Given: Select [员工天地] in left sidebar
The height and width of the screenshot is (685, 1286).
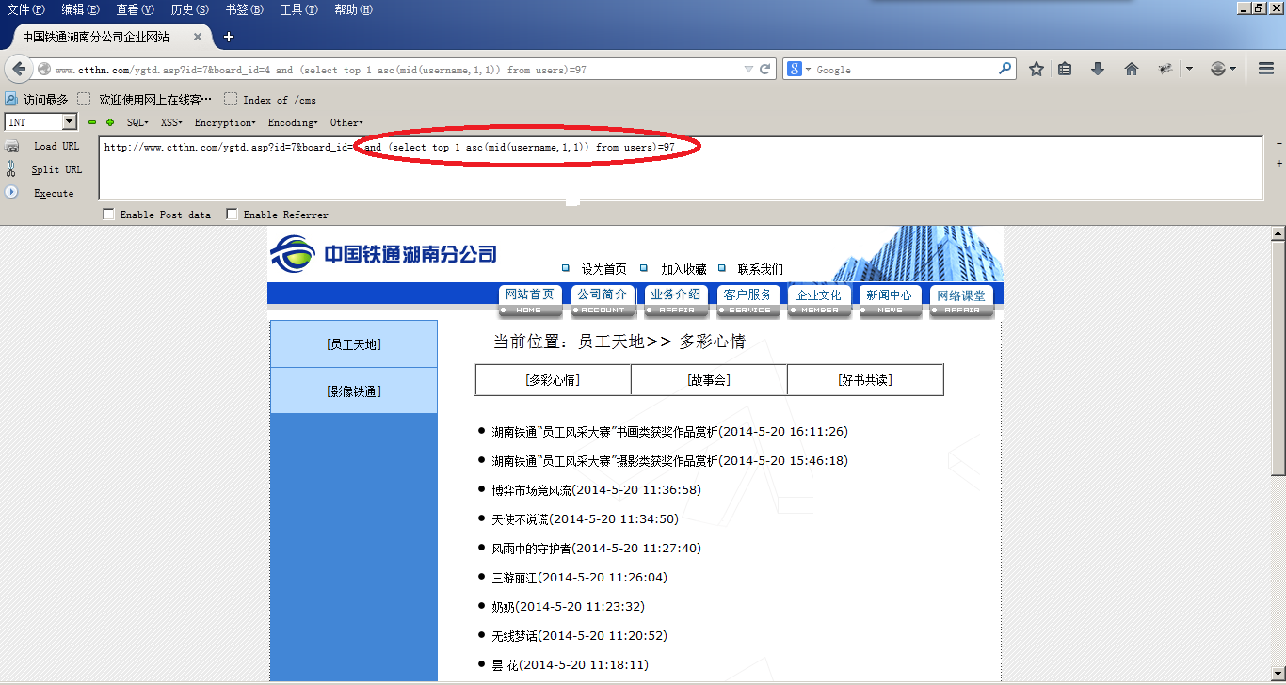Looking at the screenshot, I should tap(354, 344).
